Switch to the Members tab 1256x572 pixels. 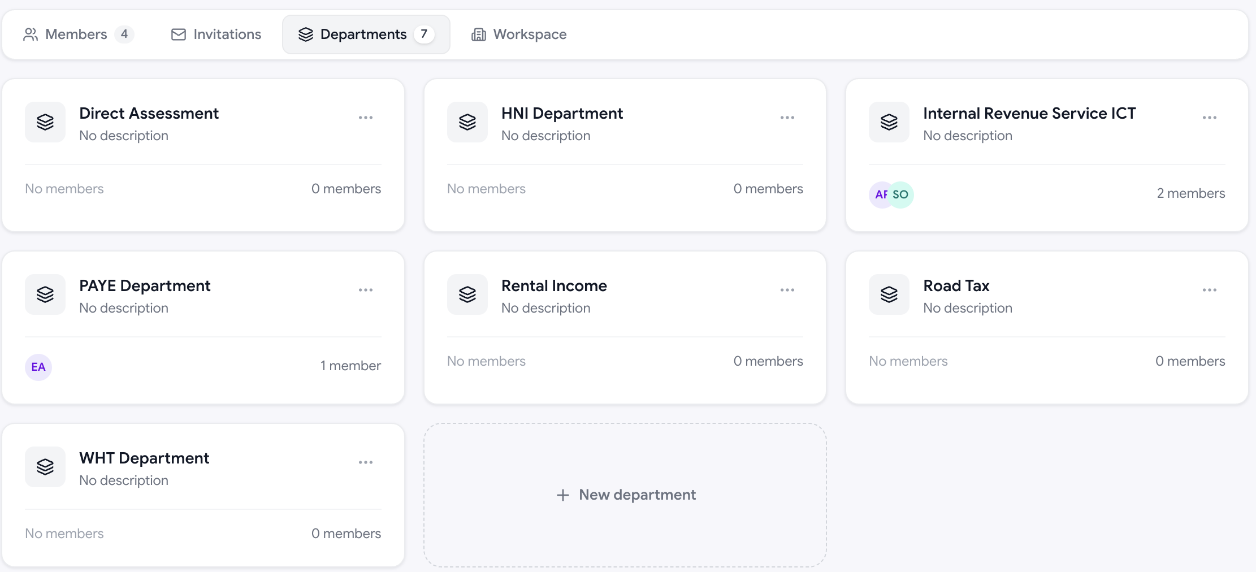coord(79,34)
